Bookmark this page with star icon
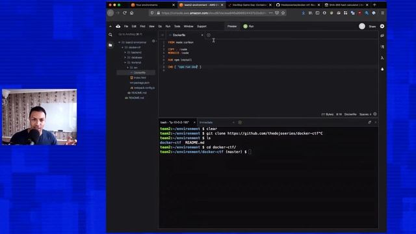The height and width of the screenshot is (234, 416). pyautogui.click(x=283, y=13)
